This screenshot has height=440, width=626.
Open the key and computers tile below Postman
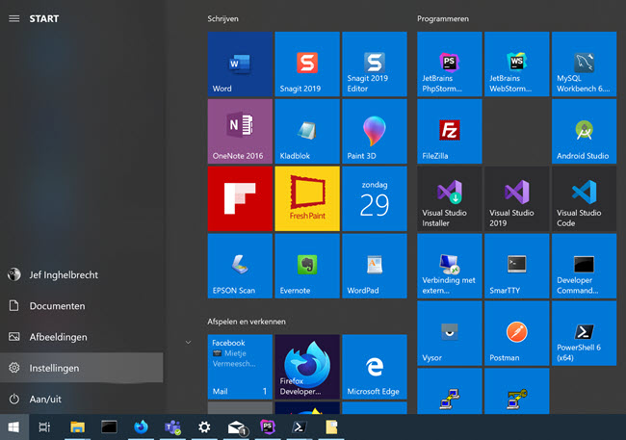click(x=516, y=391)
